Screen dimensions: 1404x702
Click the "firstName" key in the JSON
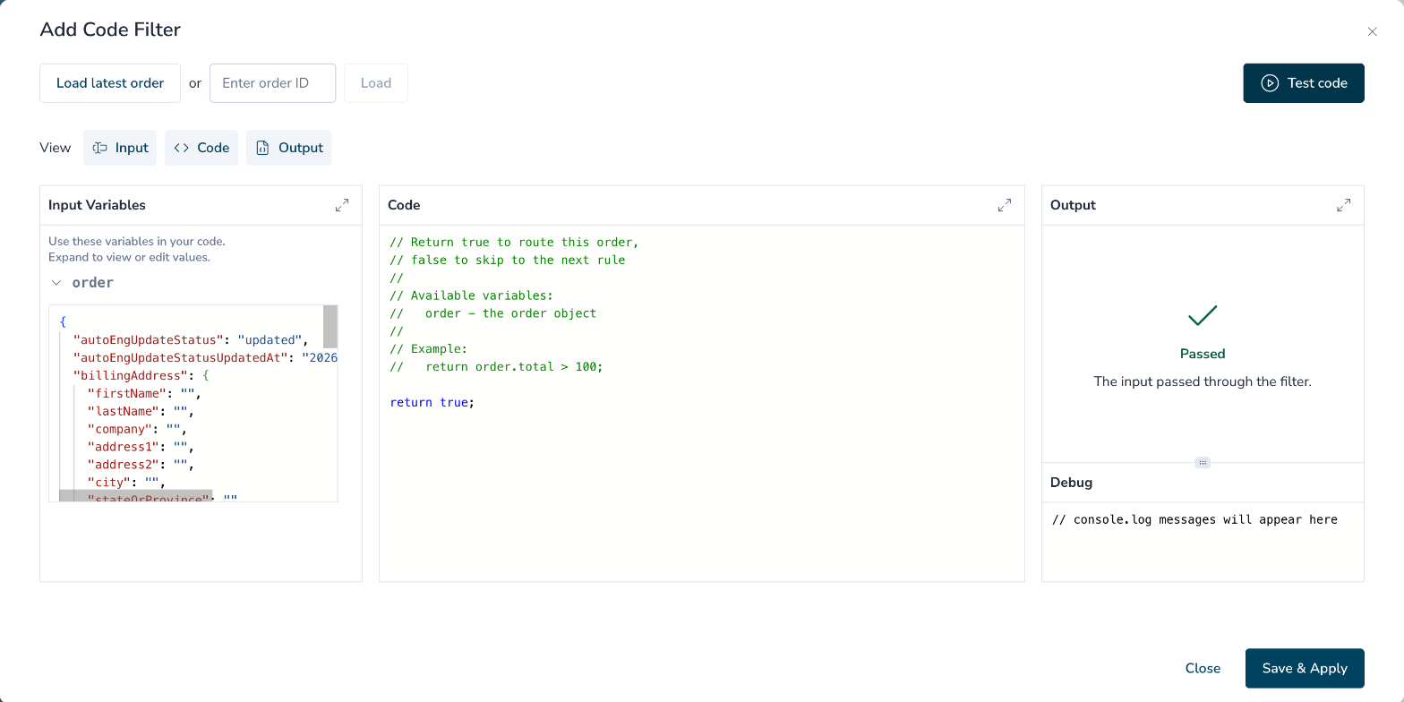coord(127,394)
